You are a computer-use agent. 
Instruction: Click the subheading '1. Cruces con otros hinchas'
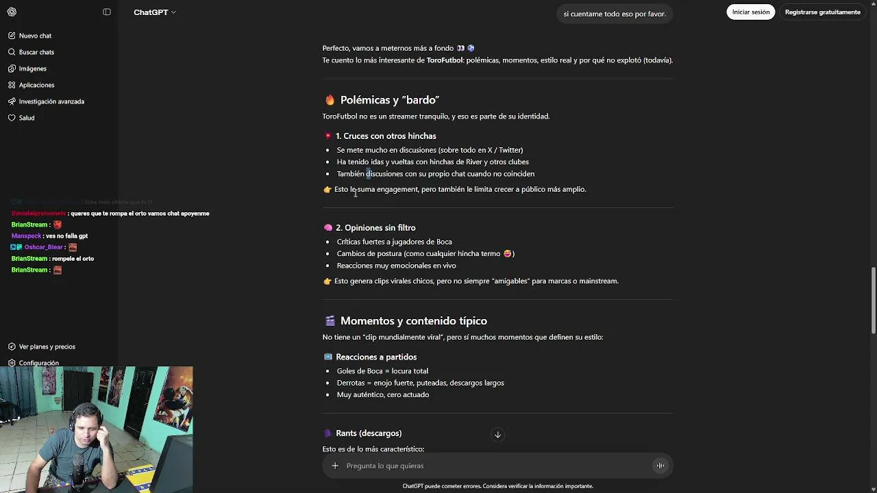(386, 136)
